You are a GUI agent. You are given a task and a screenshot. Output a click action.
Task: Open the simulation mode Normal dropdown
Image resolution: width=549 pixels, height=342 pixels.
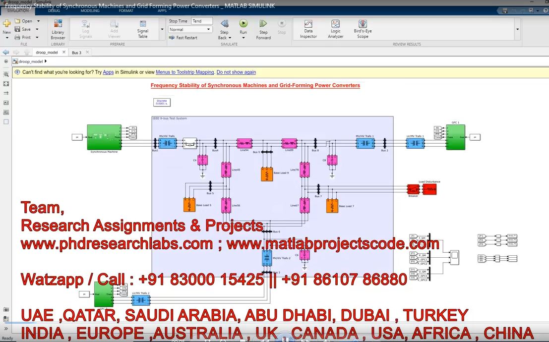tap(190, 30)
